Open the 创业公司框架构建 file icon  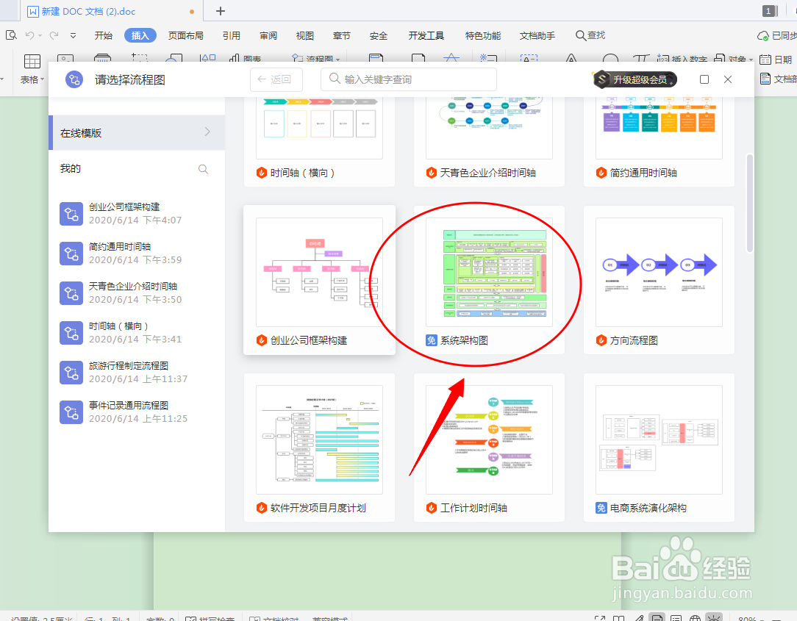pyautogui.click(x=71, y=214)
